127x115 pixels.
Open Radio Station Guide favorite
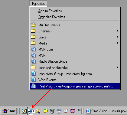tap(75, 61)
